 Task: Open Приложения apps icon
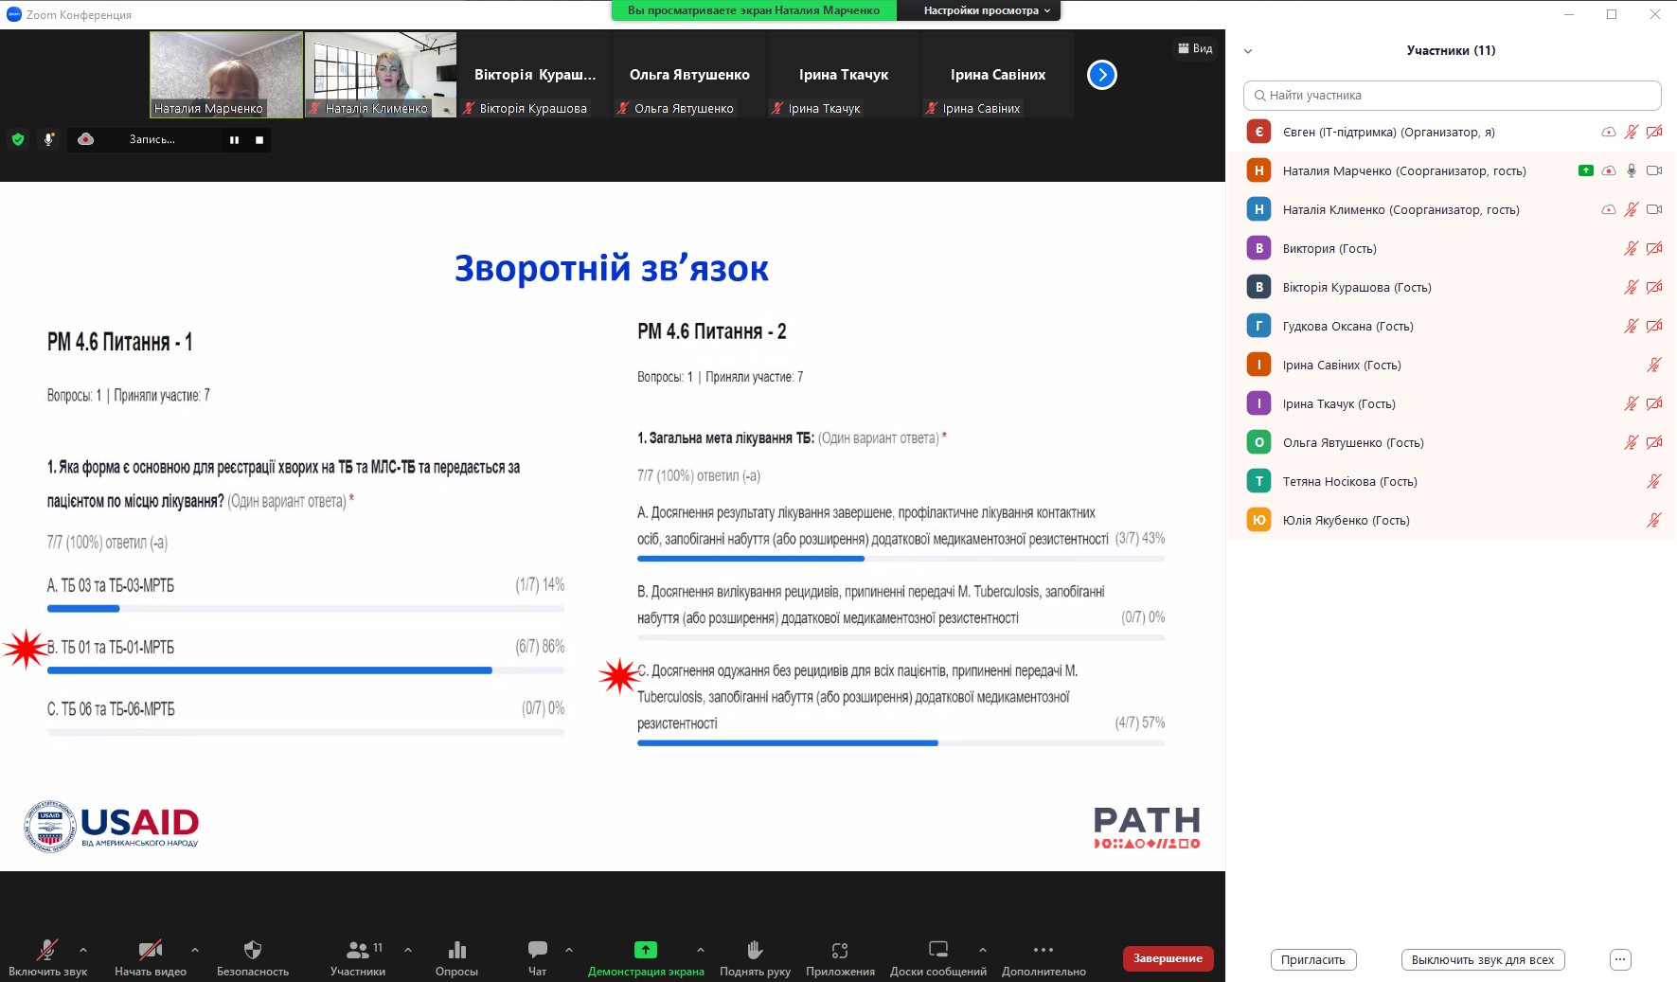840,950
